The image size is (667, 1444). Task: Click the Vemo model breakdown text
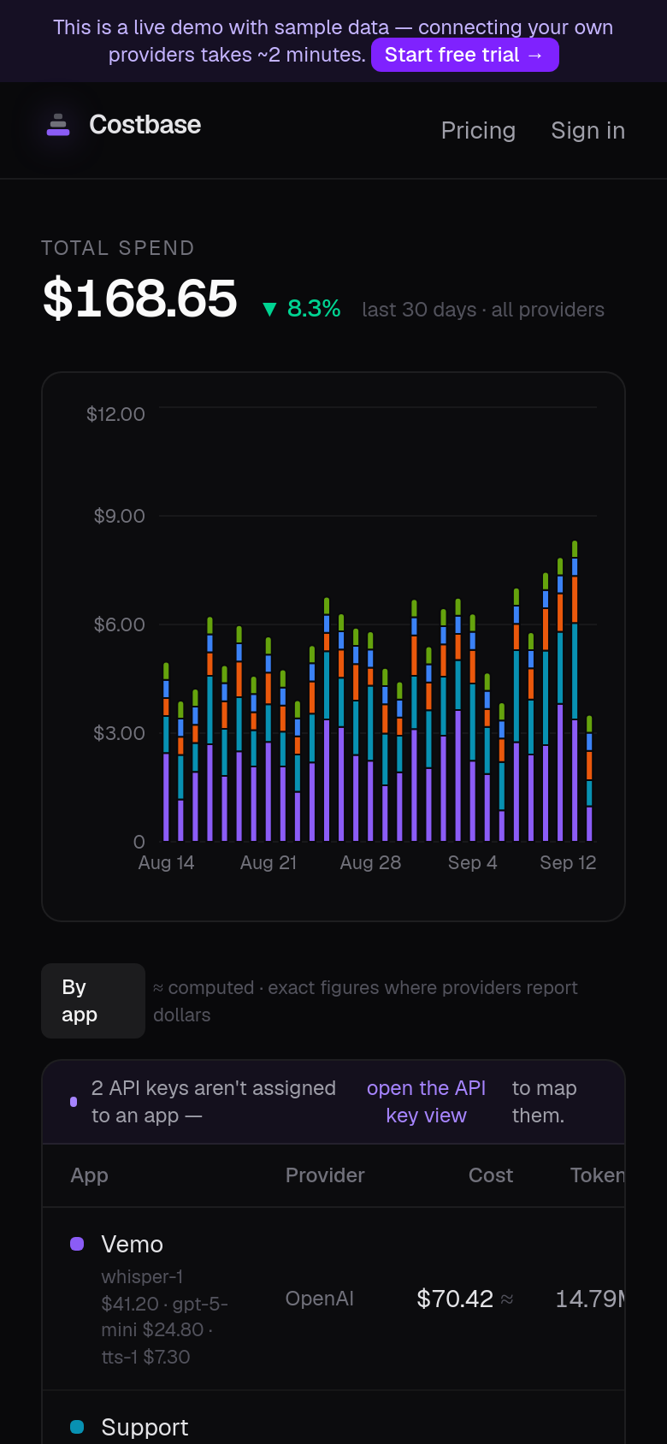[166, 1317]
